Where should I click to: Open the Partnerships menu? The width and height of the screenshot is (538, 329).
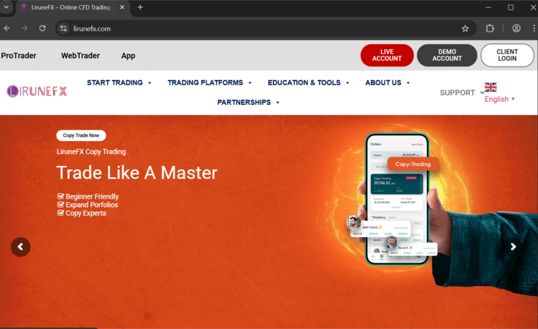[x=248, y=102]
